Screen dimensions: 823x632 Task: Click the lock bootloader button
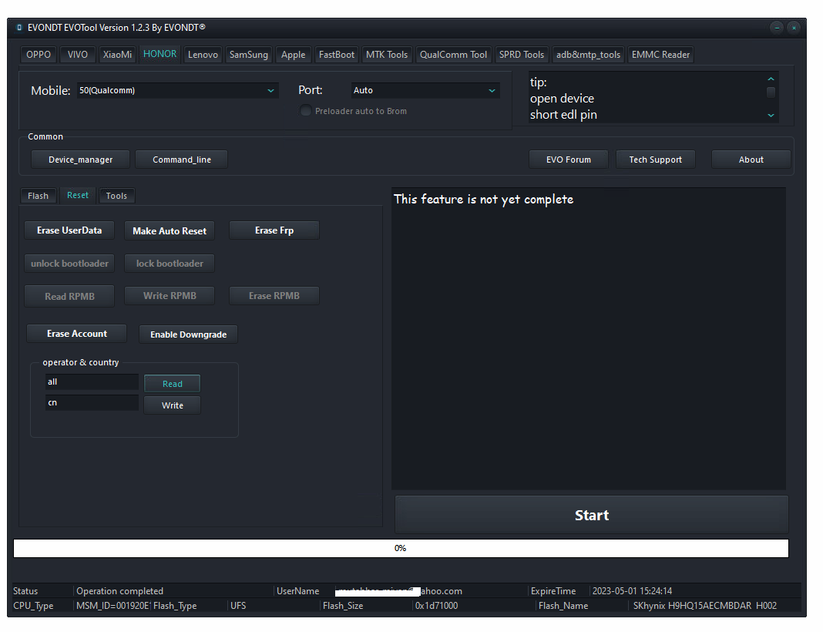[170, 264]
